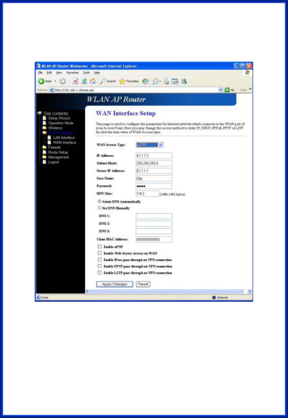This screenshot has width=288, height=418.
Task: Click the Firewall folder icon
Action: [44, 147]
